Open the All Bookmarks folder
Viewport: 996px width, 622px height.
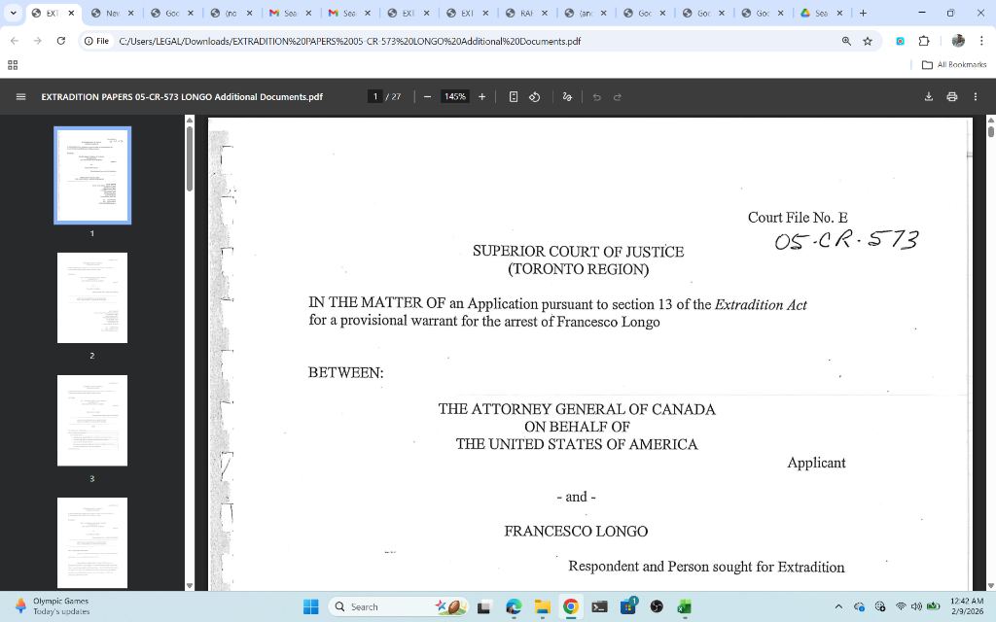tap(953, 65)
